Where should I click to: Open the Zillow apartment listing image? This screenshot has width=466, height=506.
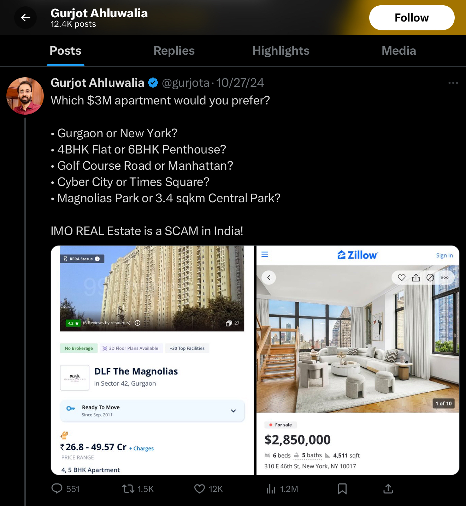pos(358,360)
